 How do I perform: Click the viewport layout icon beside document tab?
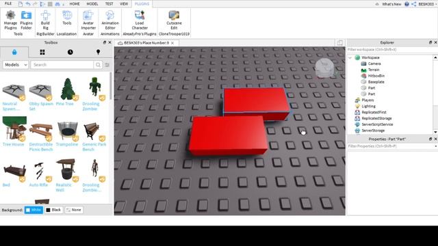click(340, 42)
